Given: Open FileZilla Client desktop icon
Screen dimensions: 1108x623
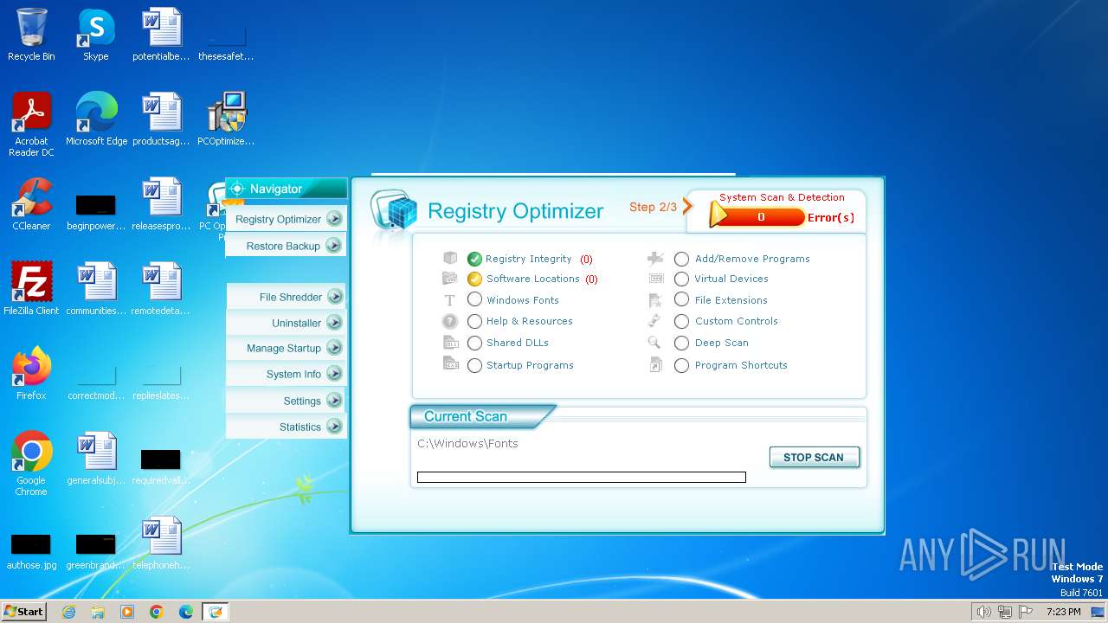Looking at the screenshot, I should click(x=31, y=289).
